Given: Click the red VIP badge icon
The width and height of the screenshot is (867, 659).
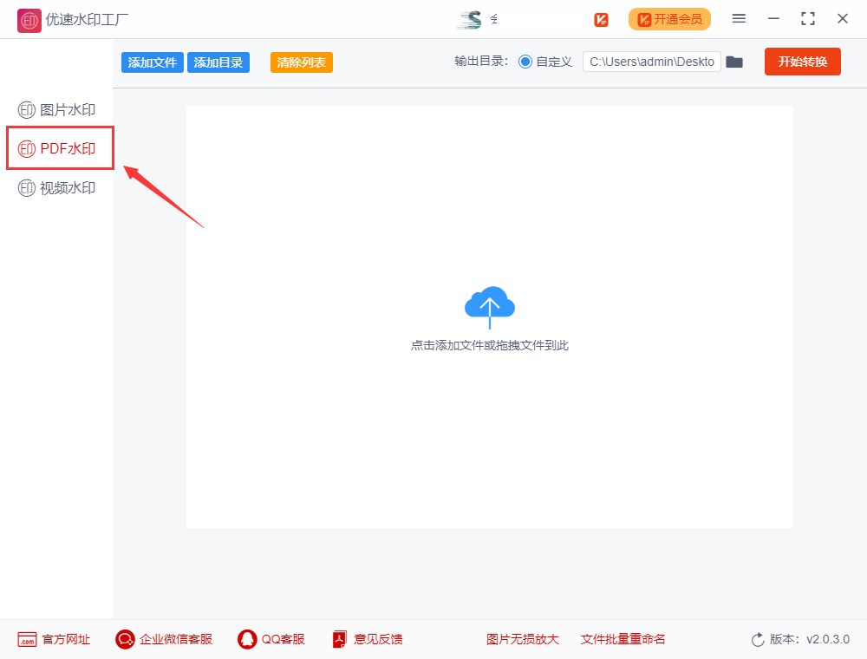Looking at the screenshot, I should click(x=601, y=20).
